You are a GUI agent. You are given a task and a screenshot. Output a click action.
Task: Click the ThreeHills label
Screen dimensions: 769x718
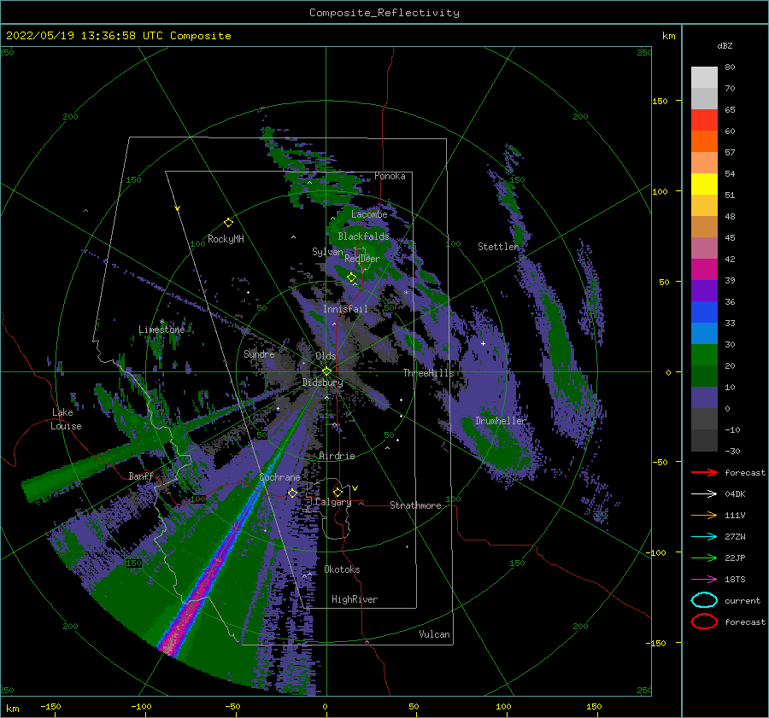(x=429, y=373)
